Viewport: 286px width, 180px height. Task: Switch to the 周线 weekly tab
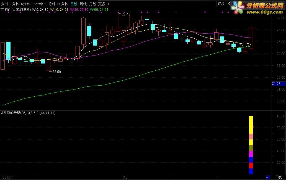(83, 4)
